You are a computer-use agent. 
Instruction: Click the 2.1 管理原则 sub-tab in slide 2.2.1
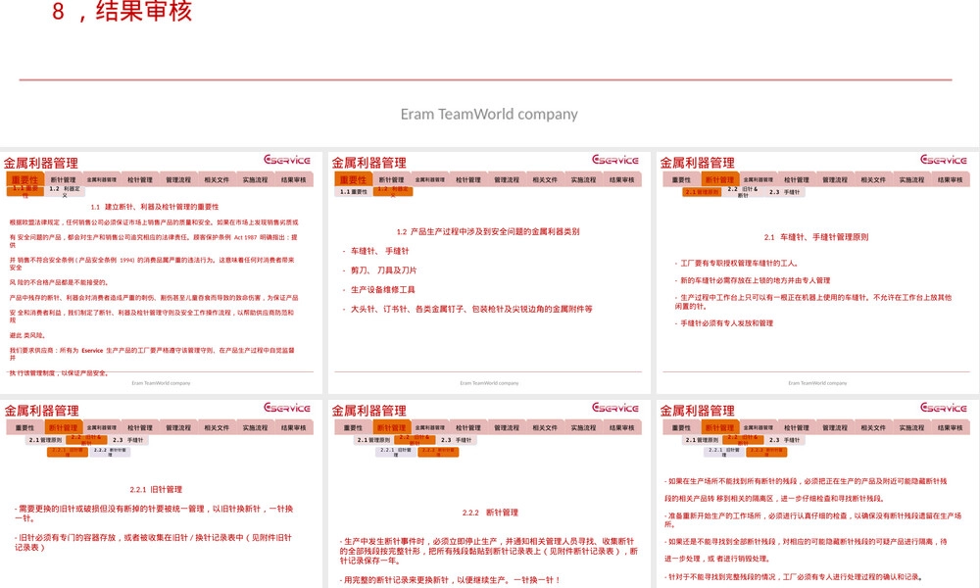(45, 440)
